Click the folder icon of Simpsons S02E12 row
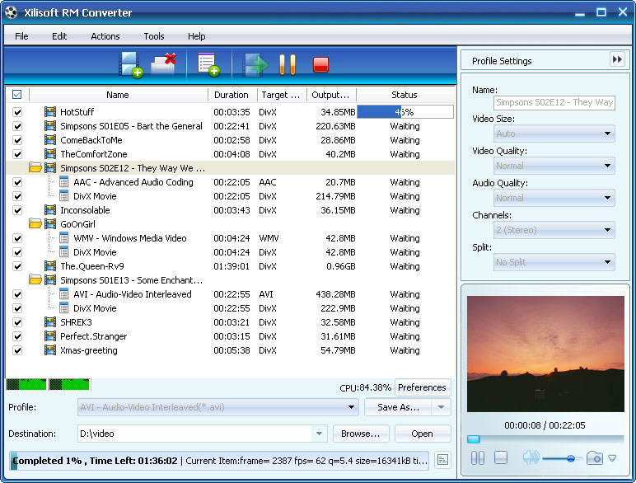The width and height of the screenshot is (636, 483). tap(35, 167)
